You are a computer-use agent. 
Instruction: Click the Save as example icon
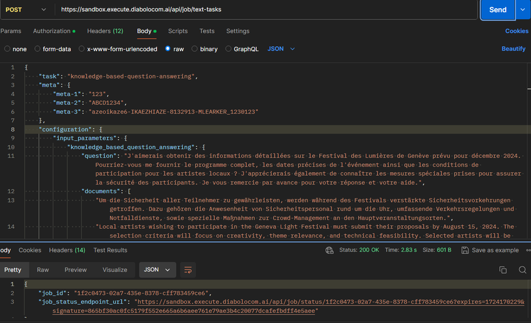(x=465, y=250)
